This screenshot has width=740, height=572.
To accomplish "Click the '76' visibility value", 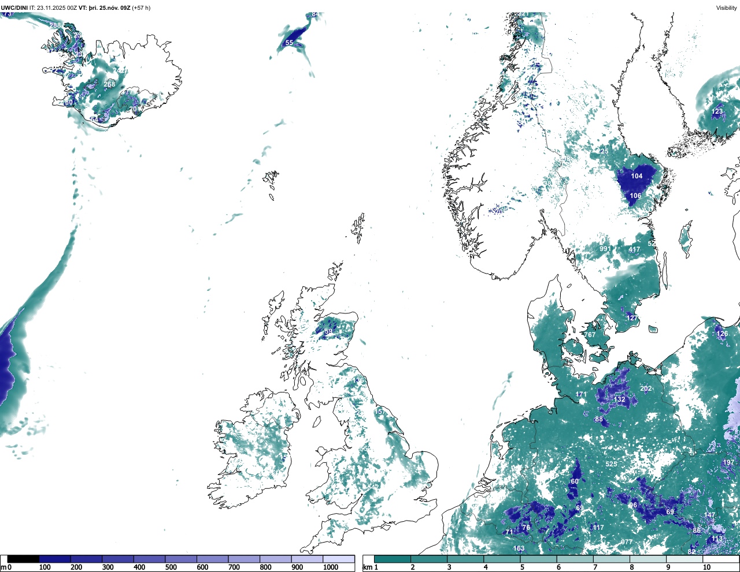I will [526, 528].
